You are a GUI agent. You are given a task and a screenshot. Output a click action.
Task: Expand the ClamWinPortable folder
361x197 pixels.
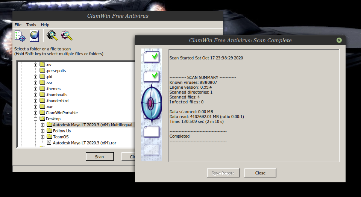tap(35, 113)
